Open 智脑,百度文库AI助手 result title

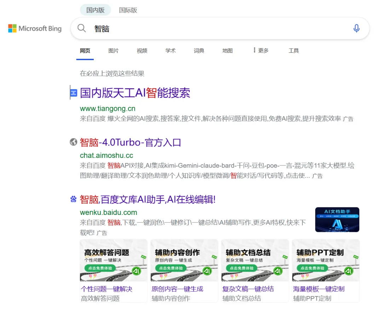pos(147,200)
